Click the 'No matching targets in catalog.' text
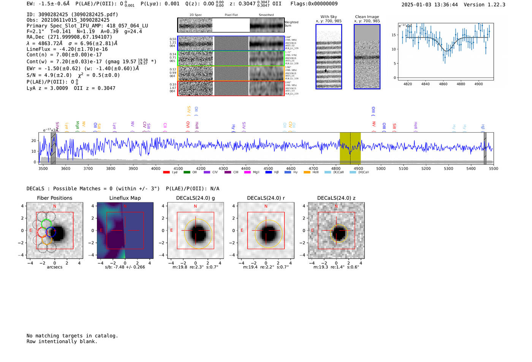 click(x=72, y=336)
